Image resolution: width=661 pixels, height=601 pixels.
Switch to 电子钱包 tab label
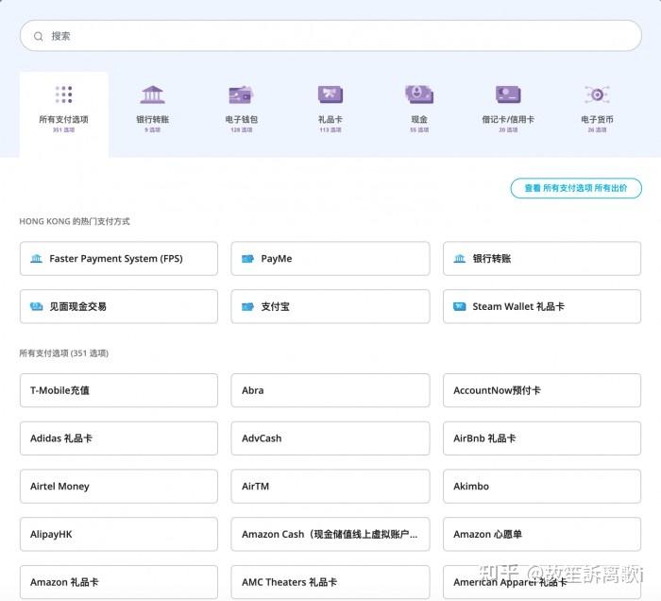(241, 119)
